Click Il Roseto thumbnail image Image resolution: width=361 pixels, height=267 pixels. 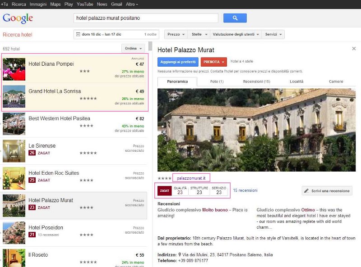[x=14, y=258]
